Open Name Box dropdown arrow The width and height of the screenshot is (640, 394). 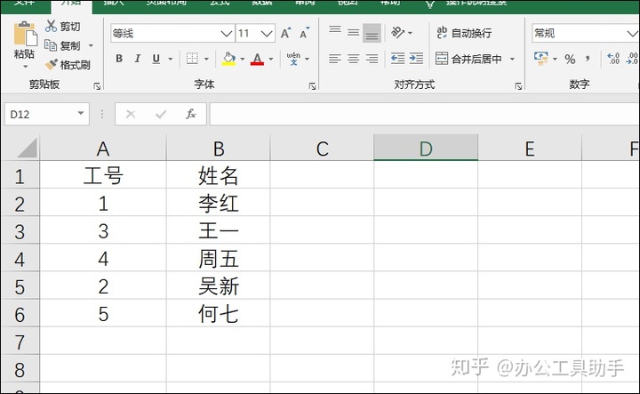[81, 114]
